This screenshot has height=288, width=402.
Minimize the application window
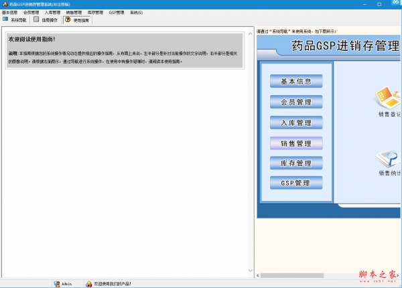(364, 5)
